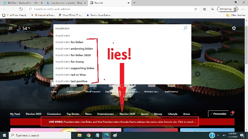Add this page to favorites star icon

(x=196, y=9)
